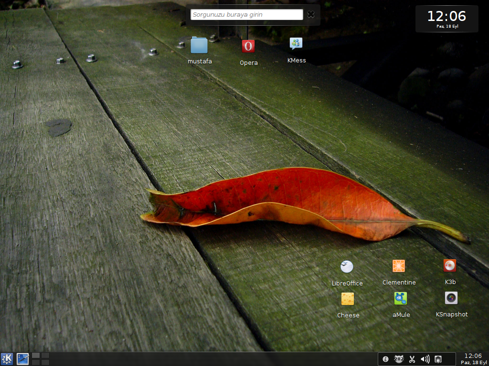Click in the 'Sorgunuzu buraya girin' search field
This screenshot has width=489, height=366.
[x=246, y=15]
